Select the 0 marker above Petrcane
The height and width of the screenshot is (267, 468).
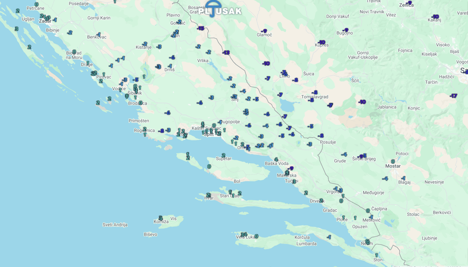coord(36,4)
